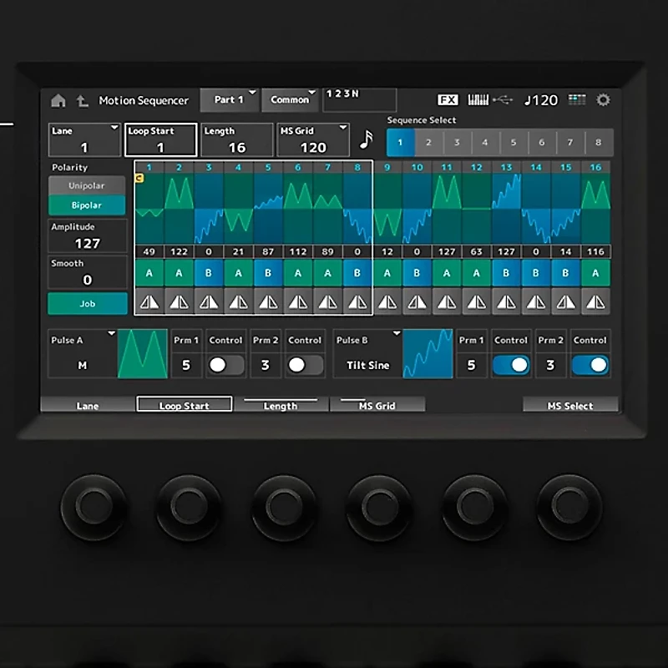668x668 pixels.
Task: Tap the tempo indicator showing 120
Action: tap(539, 99)
